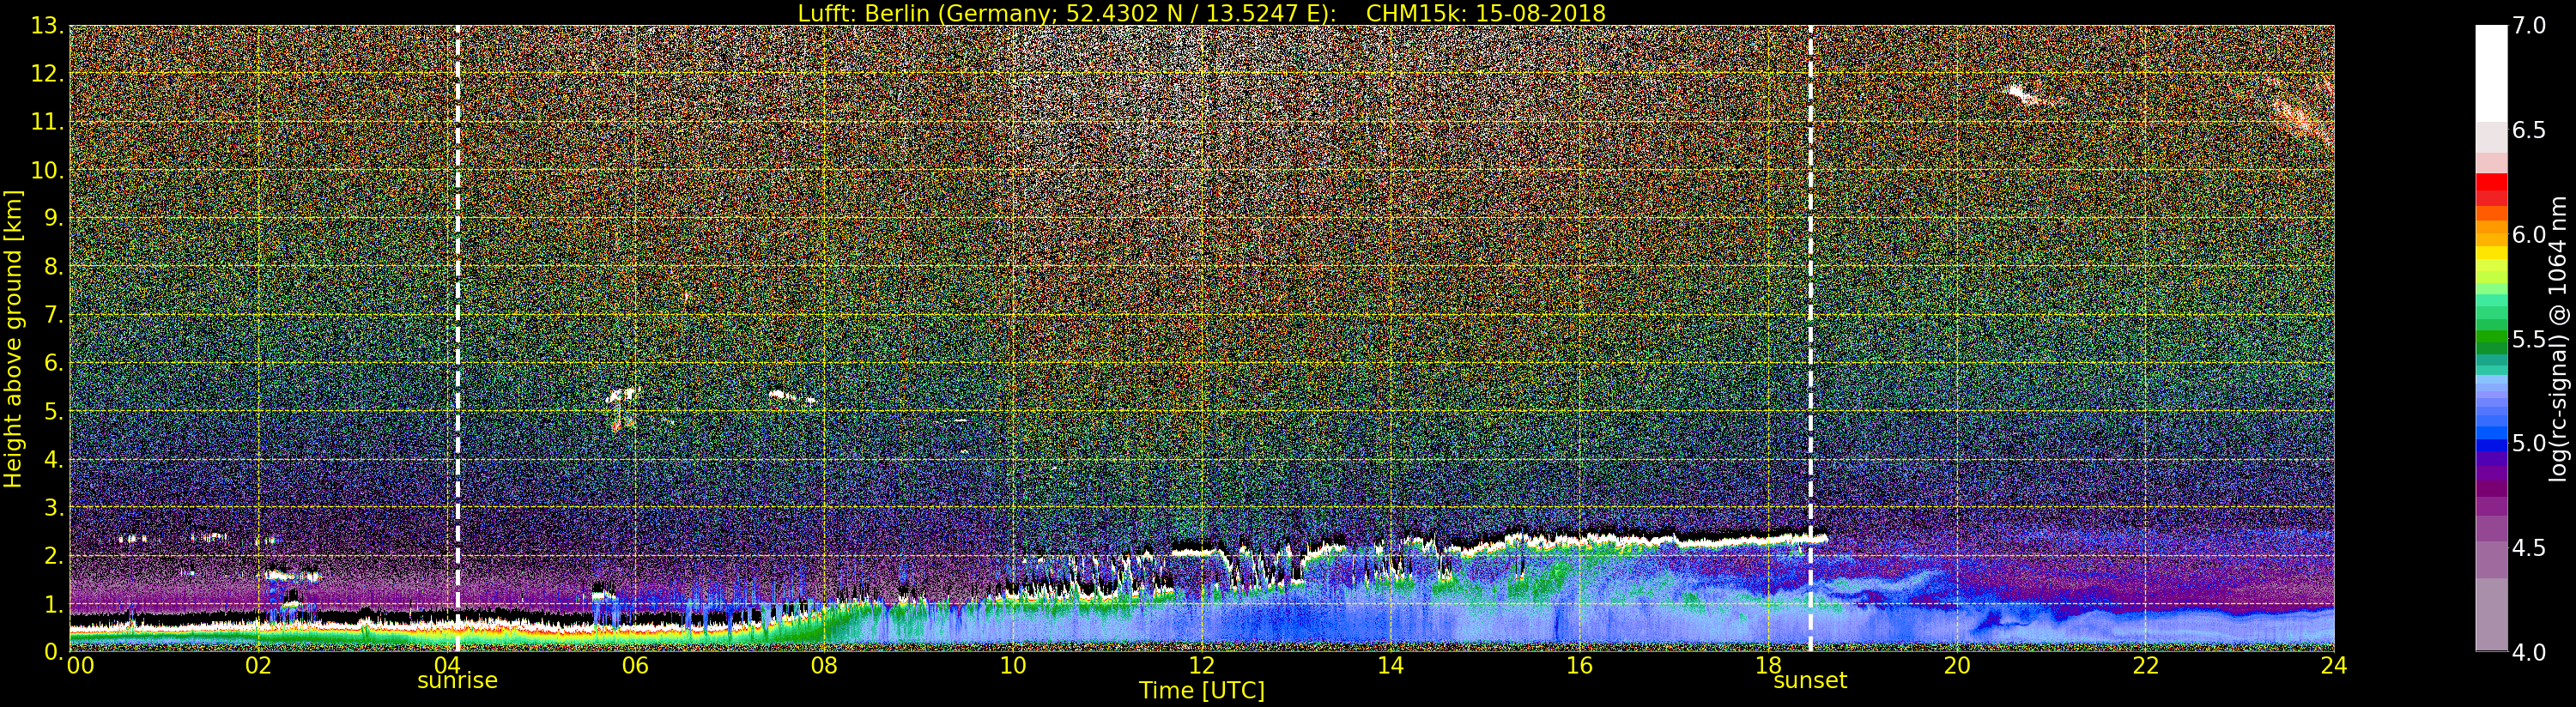The image size is (2576, 707).
Task: Click the colorbar '6.5' value label
Action: (x=2529, y=130)
